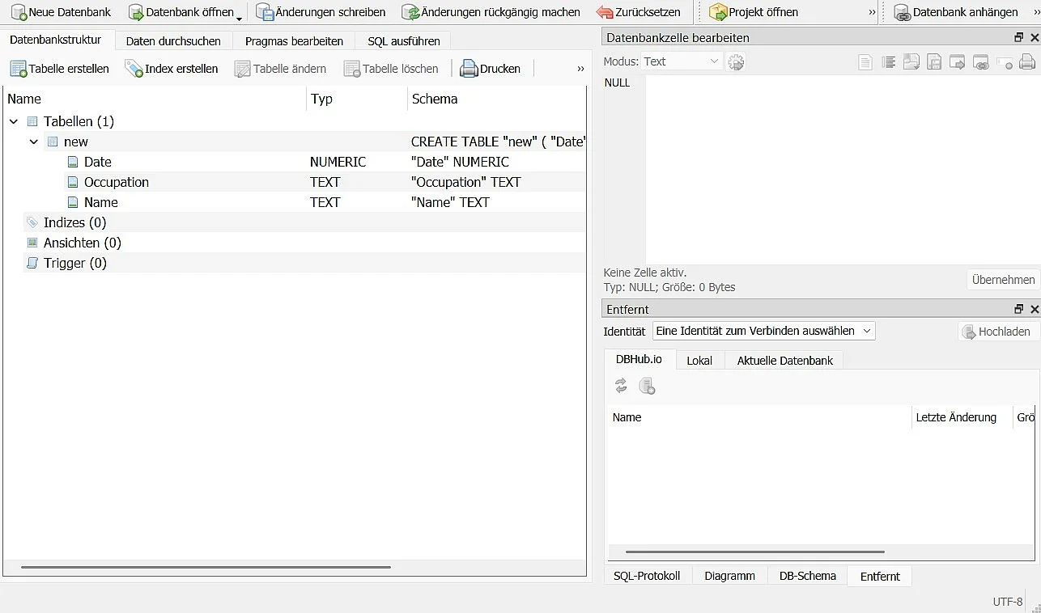Click the Tabelle erstellen button

[x=59, y=69]
